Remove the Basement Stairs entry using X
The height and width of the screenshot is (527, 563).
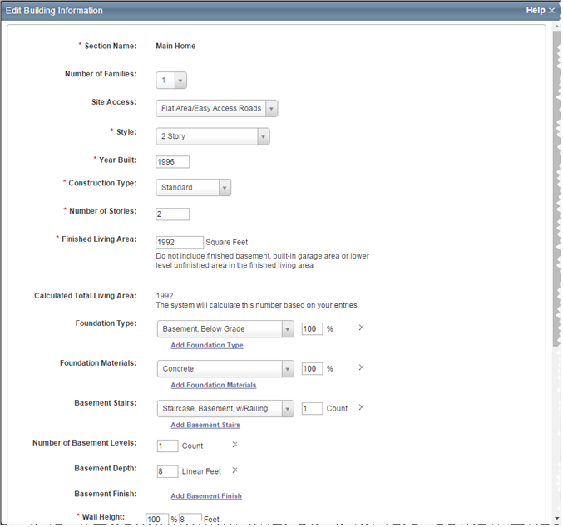click(x=361, y=408)
